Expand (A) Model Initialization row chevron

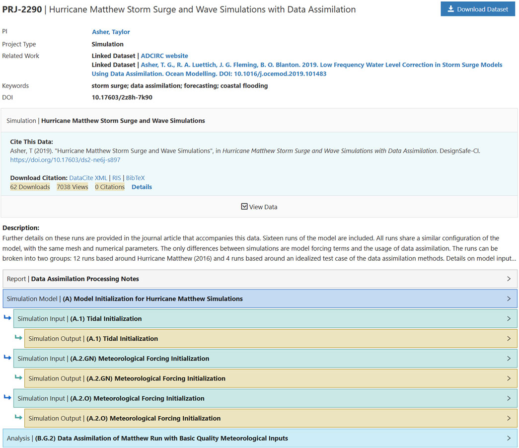coord(509,299)
